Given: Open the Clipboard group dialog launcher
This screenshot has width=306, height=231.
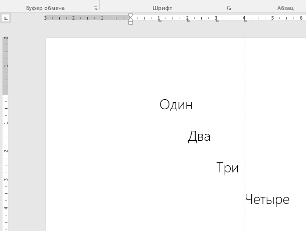Looking at the screenshot, I should tap(95, 8).
